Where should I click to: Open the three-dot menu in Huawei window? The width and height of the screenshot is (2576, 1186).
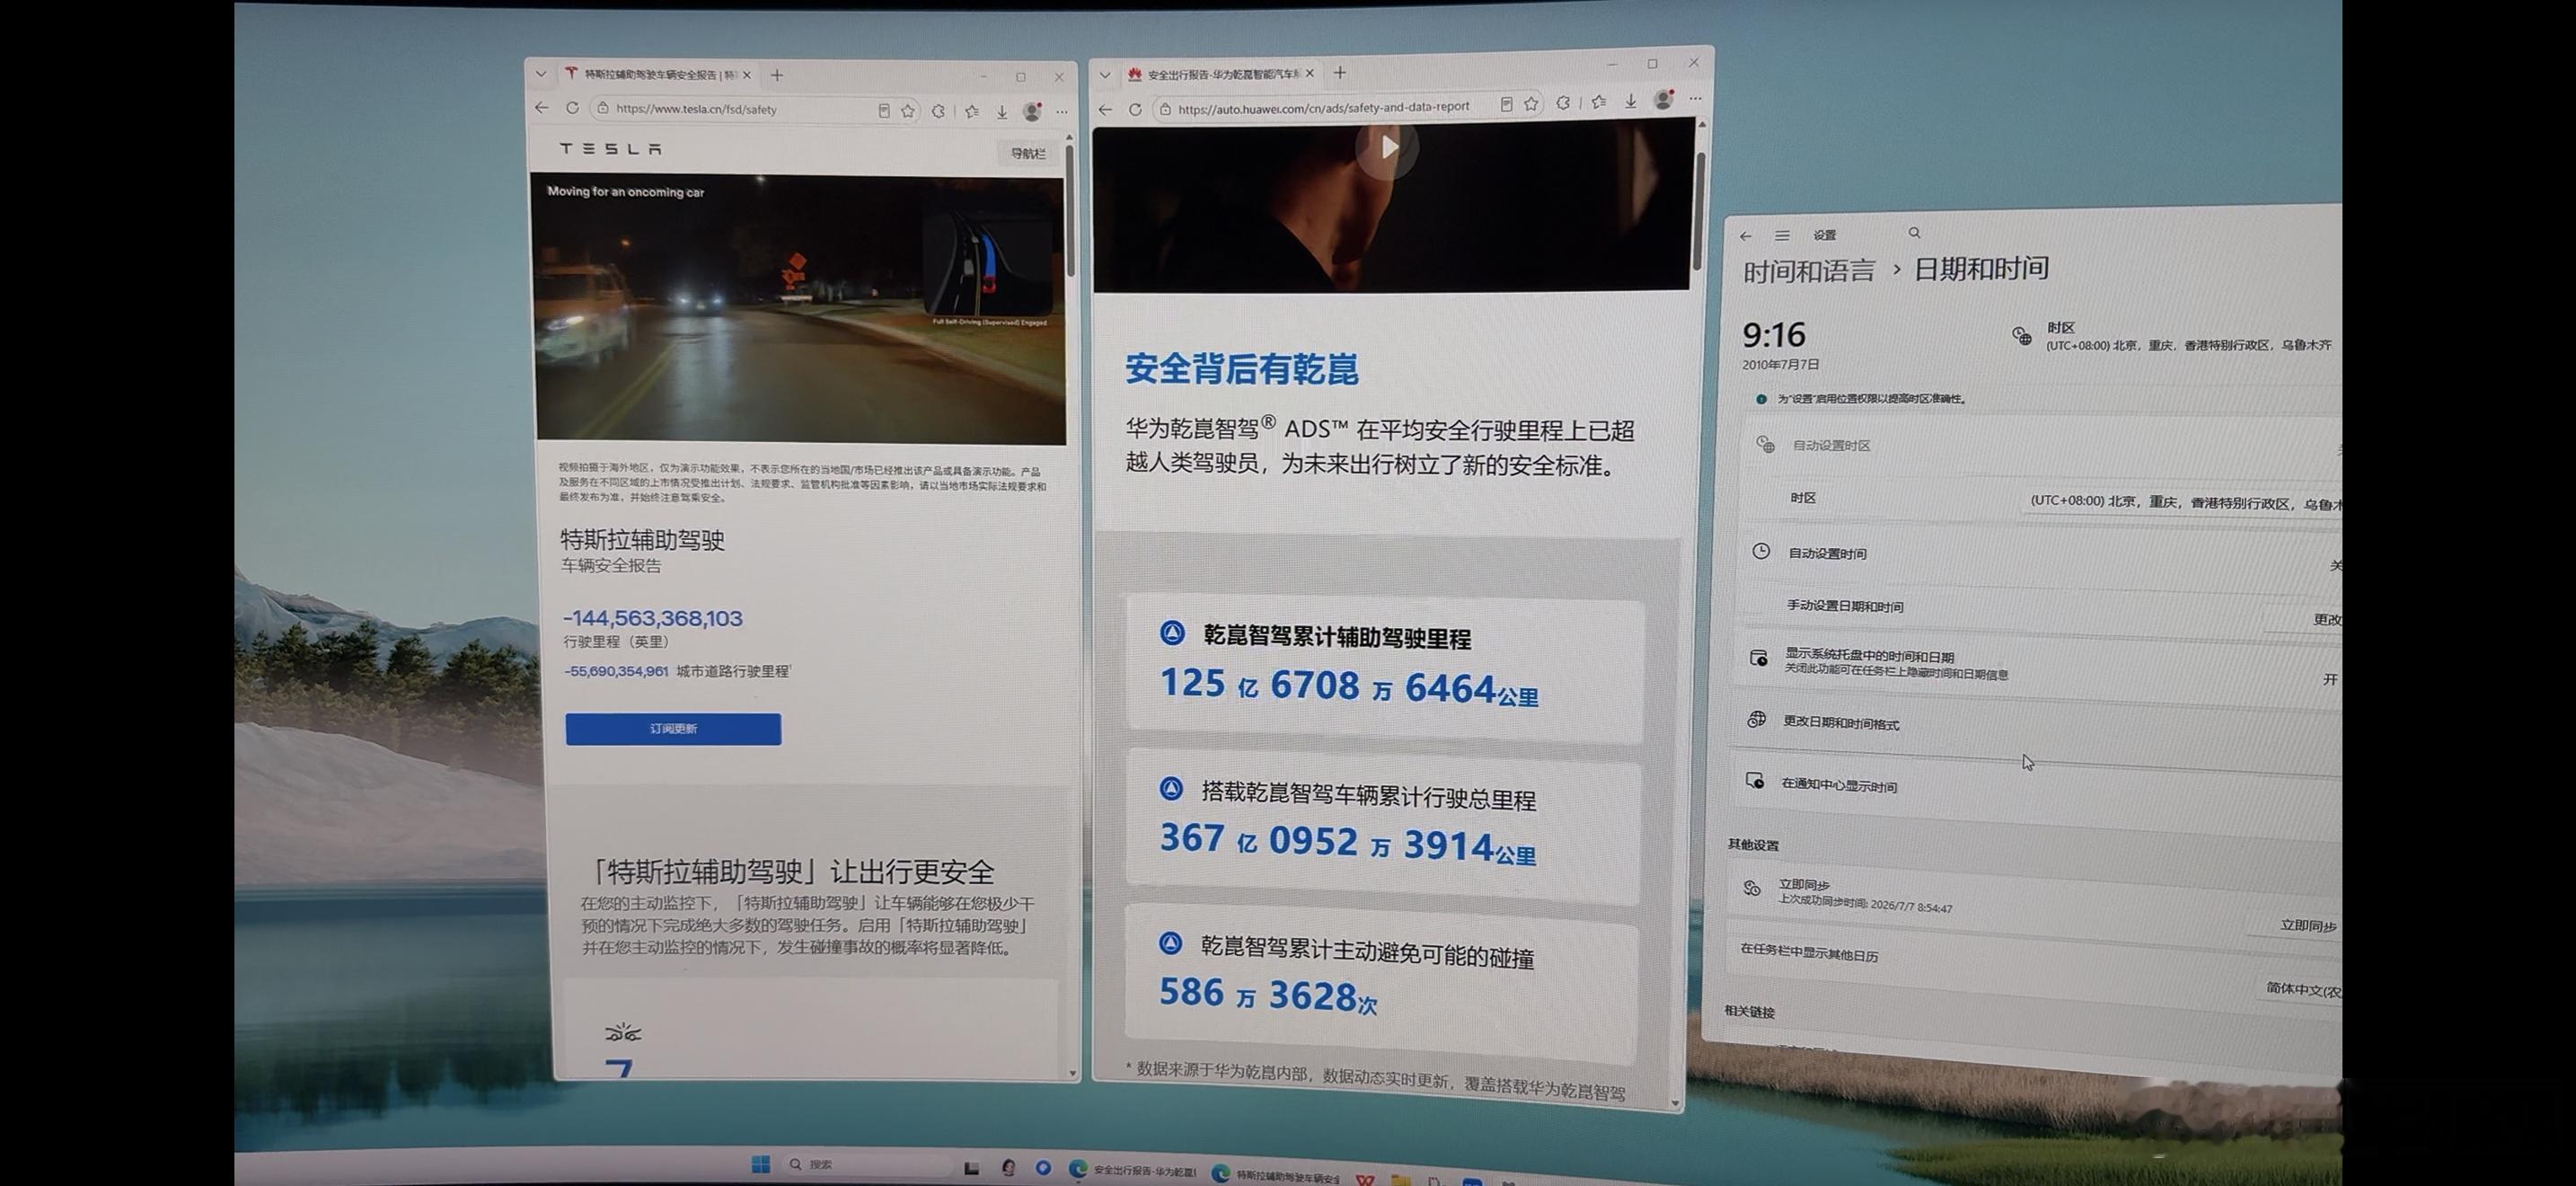1695,98
